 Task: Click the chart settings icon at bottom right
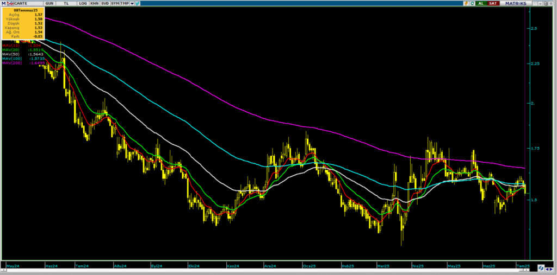pyautogui.click(x=541, y=267)
